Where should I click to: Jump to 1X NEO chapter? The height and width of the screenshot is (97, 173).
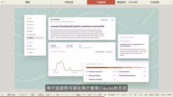[x=112, y=95]
